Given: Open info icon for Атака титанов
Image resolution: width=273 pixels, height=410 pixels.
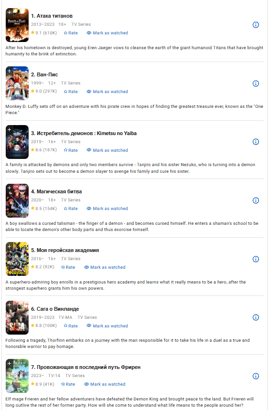Looking at the screenshot, I should [x=255, y=25].
